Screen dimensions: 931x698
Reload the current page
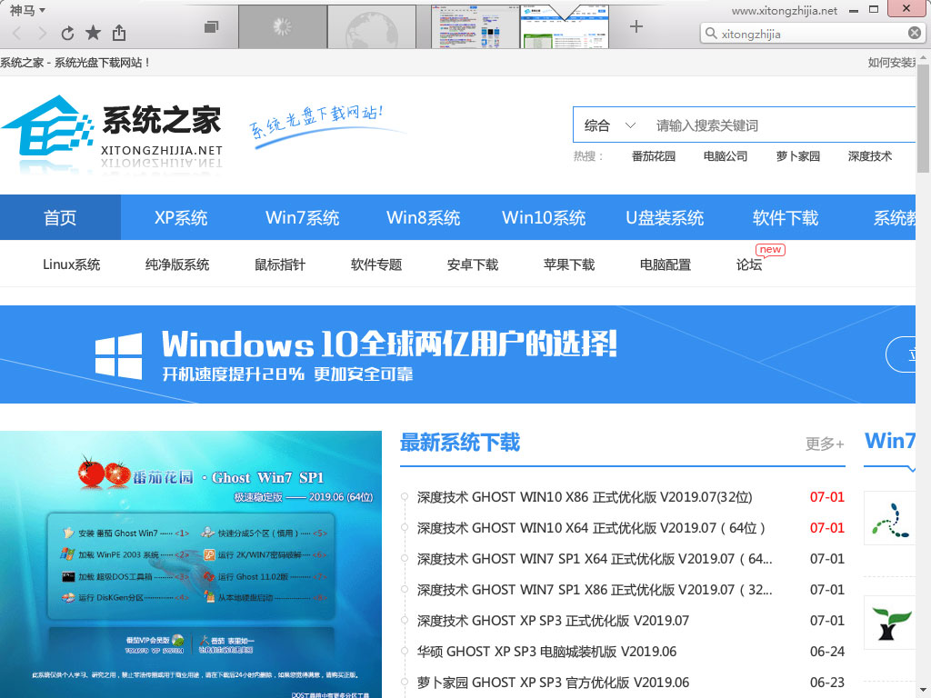coord(67,34)
